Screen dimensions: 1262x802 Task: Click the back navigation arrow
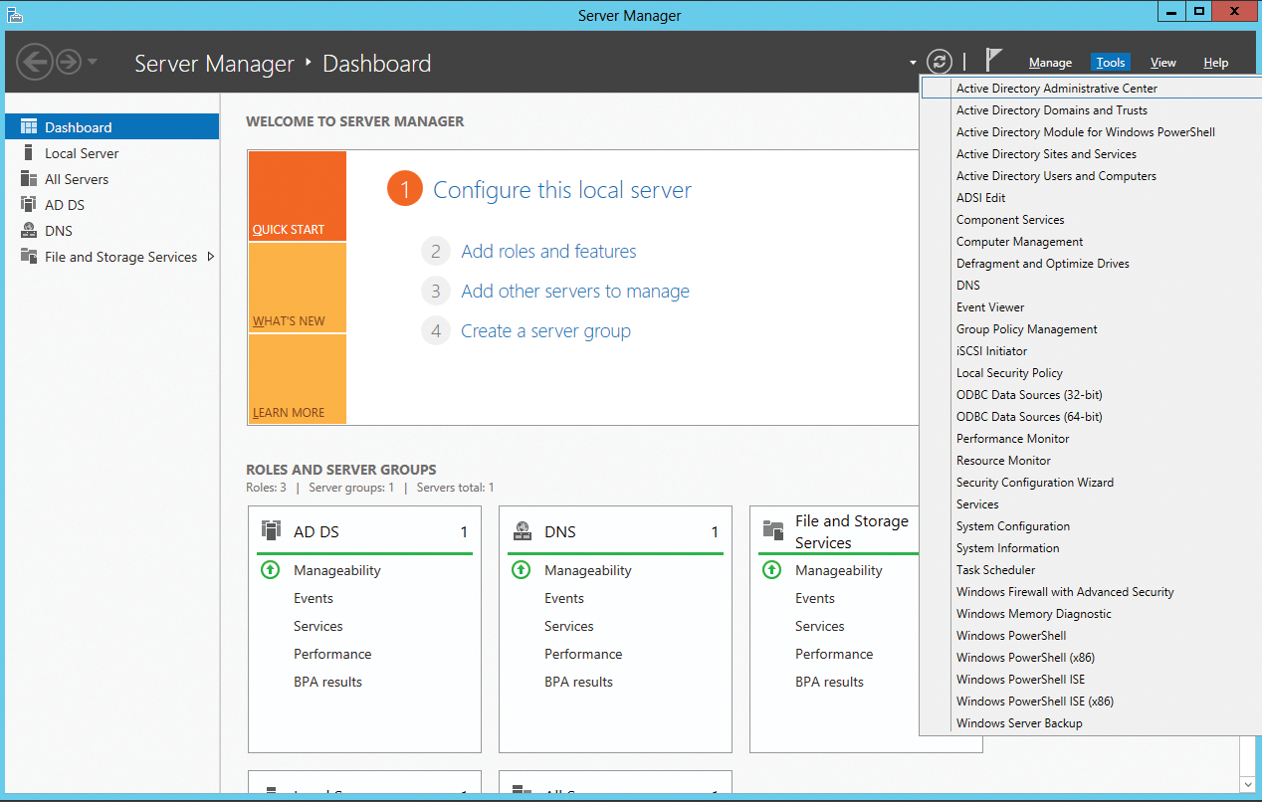(x=35, y=62)
